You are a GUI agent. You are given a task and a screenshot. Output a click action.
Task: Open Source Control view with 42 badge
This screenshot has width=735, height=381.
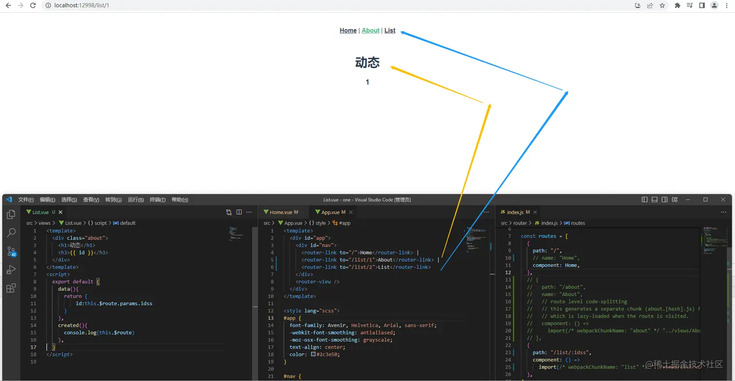click(11, 251)
